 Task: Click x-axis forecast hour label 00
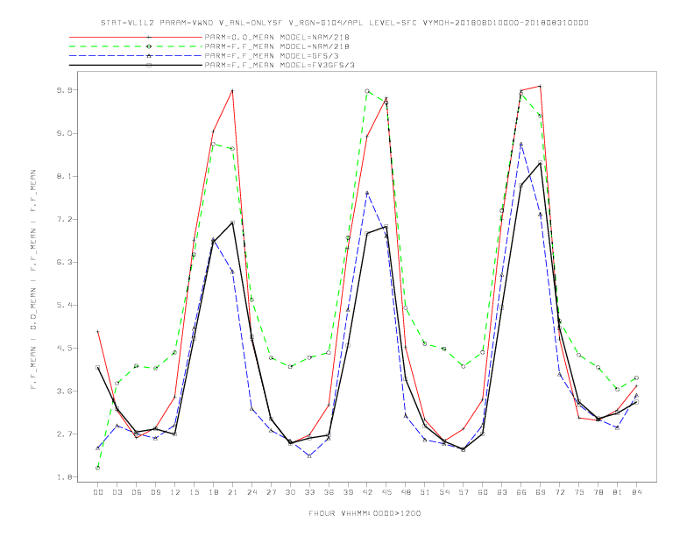98,492
